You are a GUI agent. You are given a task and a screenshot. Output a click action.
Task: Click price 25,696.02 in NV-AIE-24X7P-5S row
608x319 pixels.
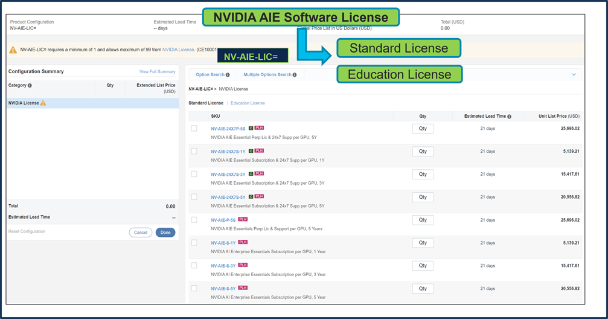[570, 129]
